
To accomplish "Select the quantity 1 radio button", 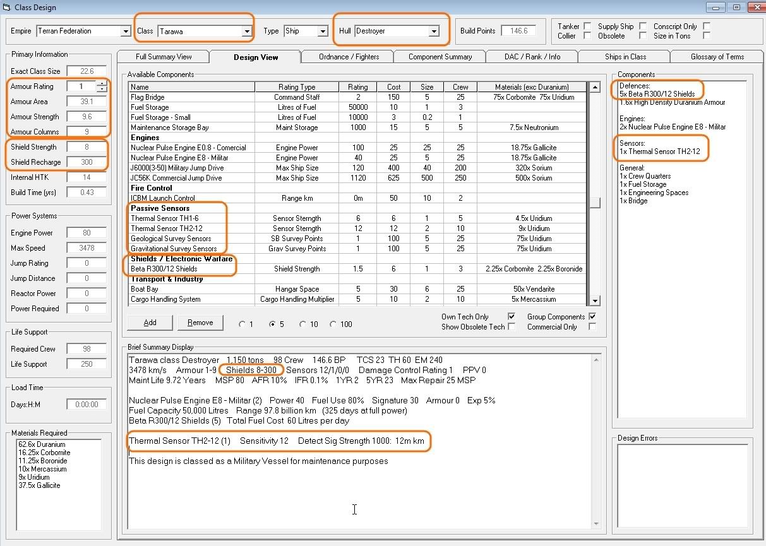I will click(x=242, y=324).
